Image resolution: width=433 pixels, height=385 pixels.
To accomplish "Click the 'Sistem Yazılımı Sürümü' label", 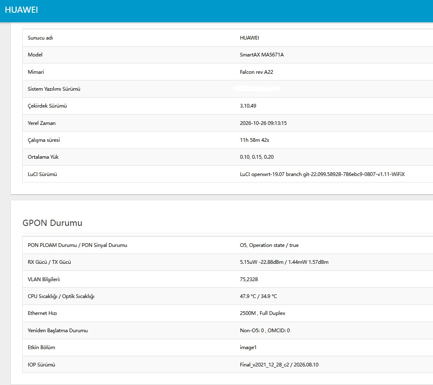I will click(54, 89).
